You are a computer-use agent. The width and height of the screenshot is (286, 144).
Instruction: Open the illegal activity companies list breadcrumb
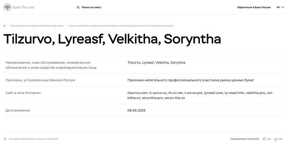point(121,26)
